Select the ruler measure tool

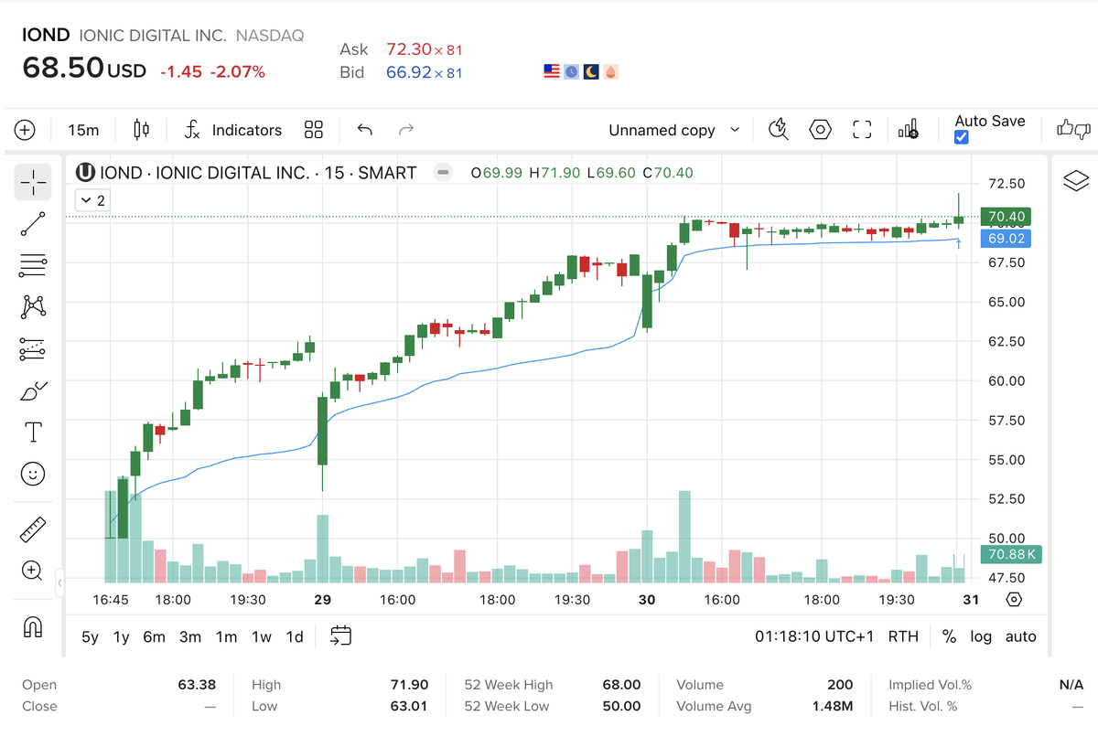click(33, 529)
